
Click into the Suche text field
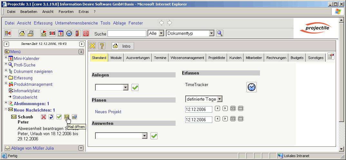tap(127, 34)
